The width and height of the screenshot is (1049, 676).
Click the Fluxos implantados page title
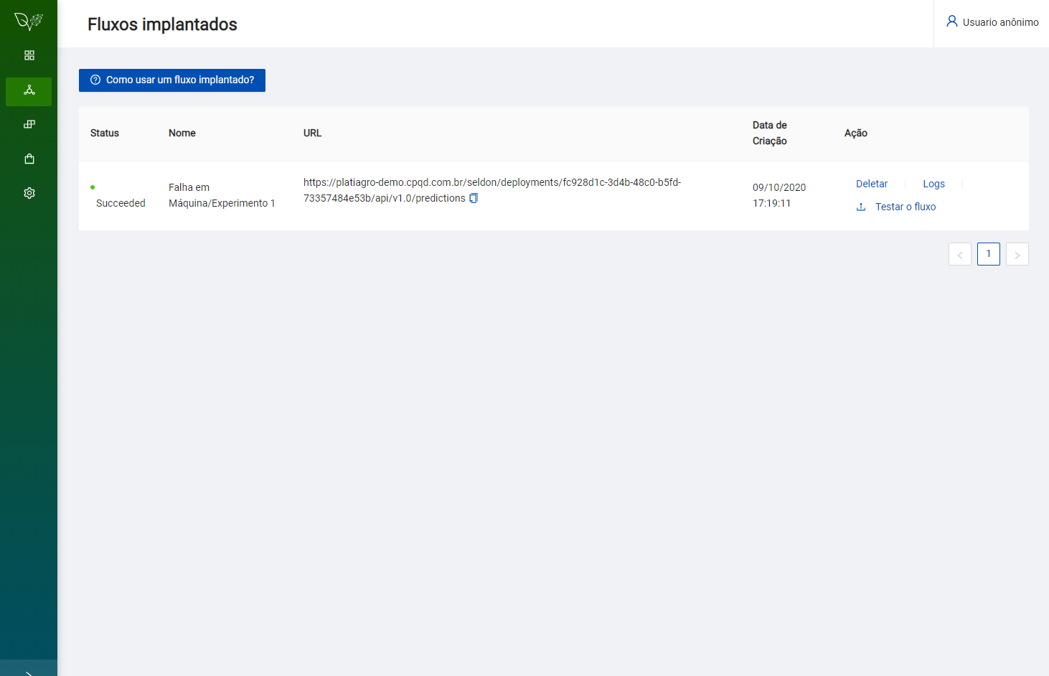(x=162, y=24)
